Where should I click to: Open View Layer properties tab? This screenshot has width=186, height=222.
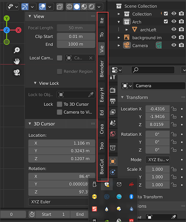tap(113, 112)
